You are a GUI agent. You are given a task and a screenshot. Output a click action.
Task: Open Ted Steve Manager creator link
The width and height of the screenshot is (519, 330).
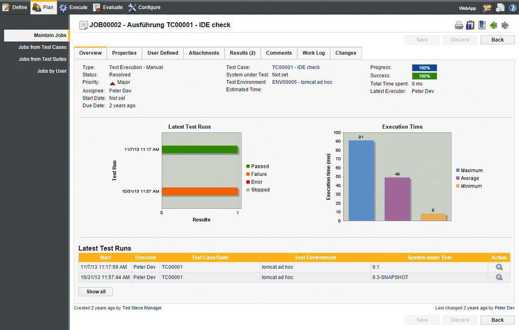[x=142, y=308]
